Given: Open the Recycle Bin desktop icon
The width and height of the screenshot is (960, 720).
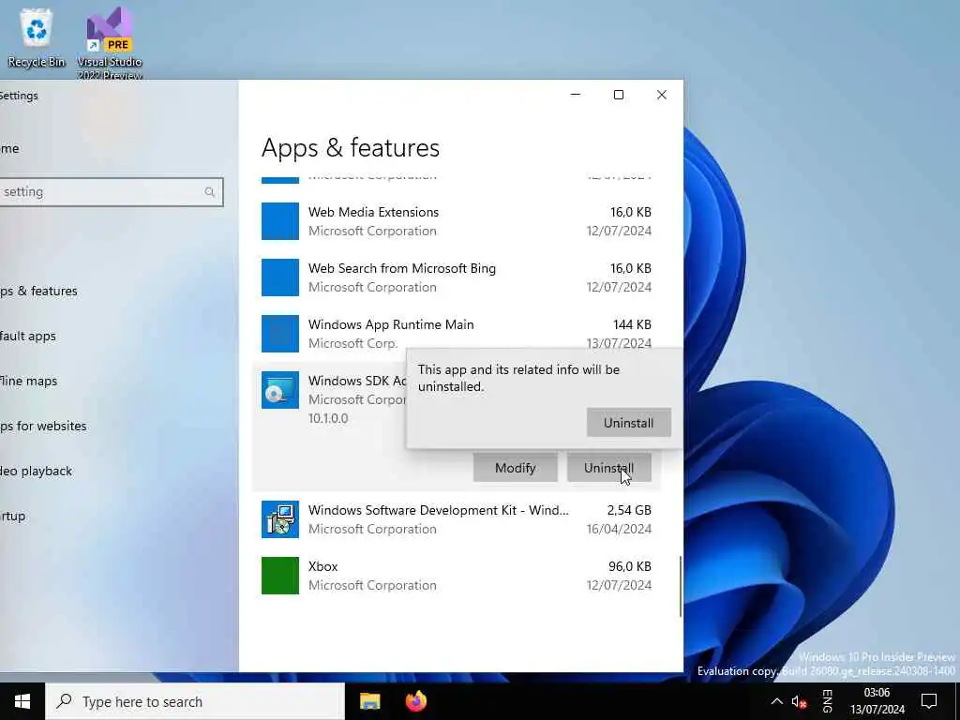Looking at the screenshot, I should pyautogui.click(x=37, y=37).
